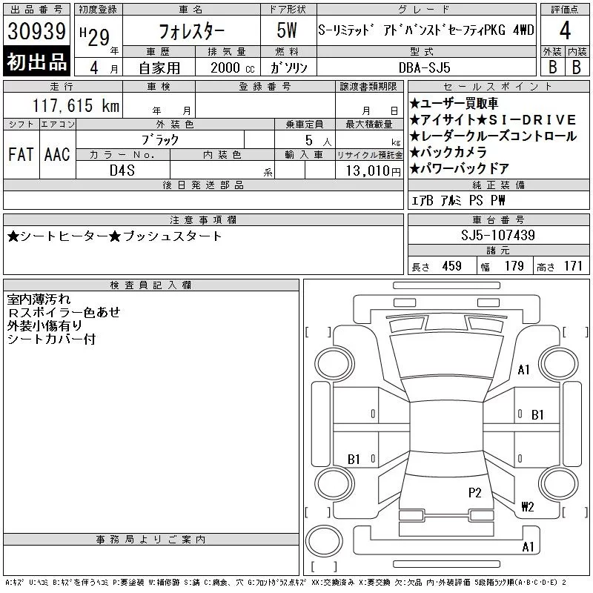Click the recycle deposit 13,010円 value
The image size is (593, 593).
pyautogui.click(x=368, y=170)
